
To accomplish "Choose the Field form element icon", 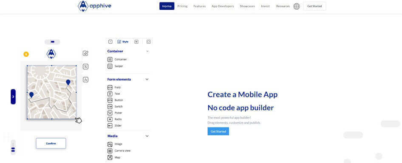I will tap(110, 87).
